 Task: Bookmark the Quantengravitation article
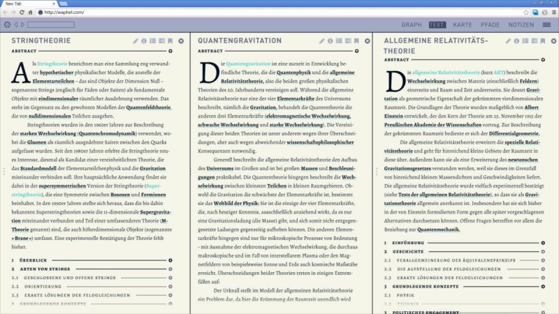pos(356,41)
